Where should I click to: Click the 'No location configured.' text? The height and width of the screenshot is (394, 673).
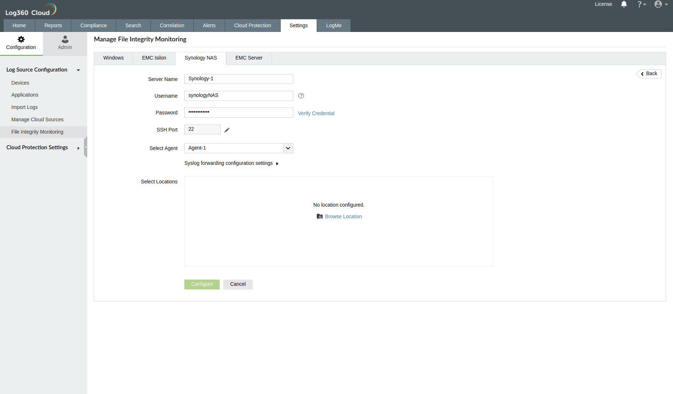339,205
